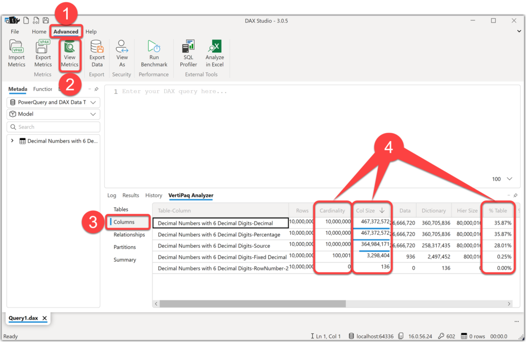Run Benchmark from the Performance group
The height and width of the screenshot is (342, 526).
point(154,54)
